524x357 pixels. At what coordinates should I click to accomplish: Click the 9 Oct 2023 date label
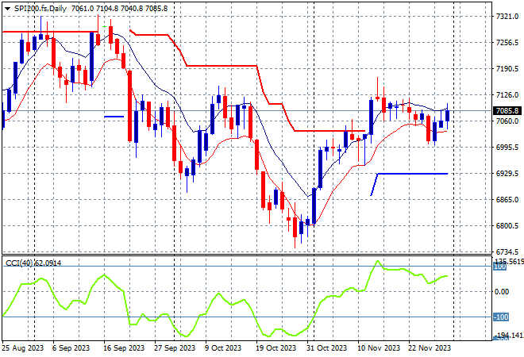pos(223,348)
